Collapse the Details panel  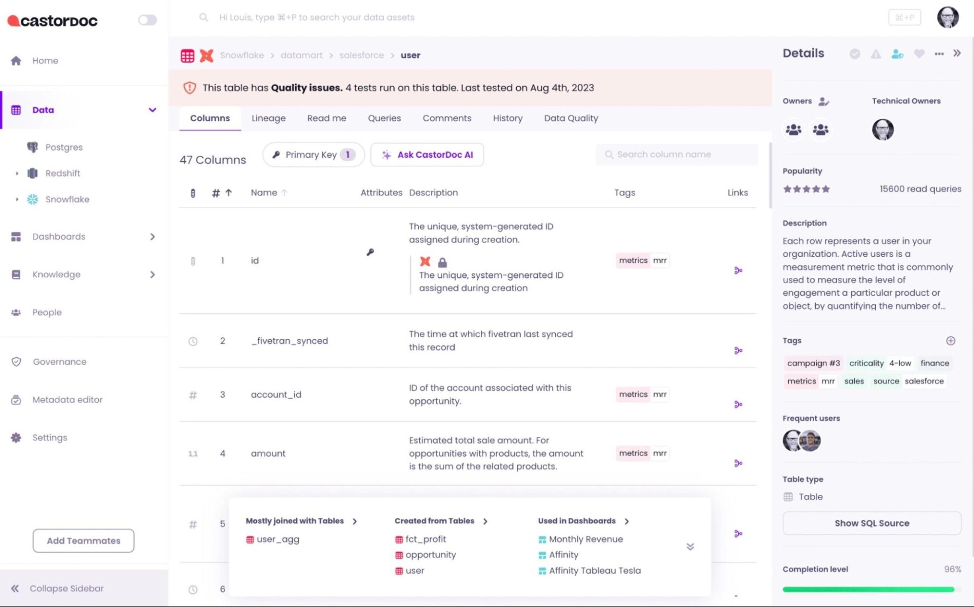(957, 53)
